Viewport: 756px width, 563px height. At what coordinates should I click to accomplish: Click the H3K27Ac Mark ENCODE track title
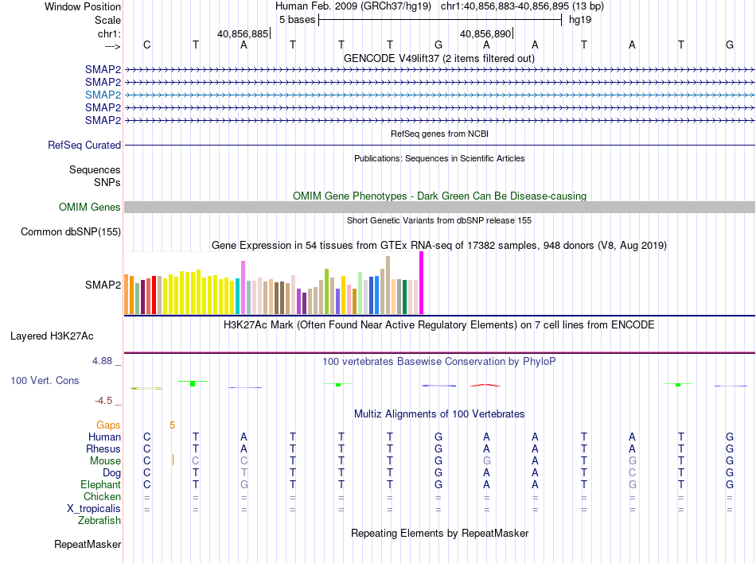438,325
